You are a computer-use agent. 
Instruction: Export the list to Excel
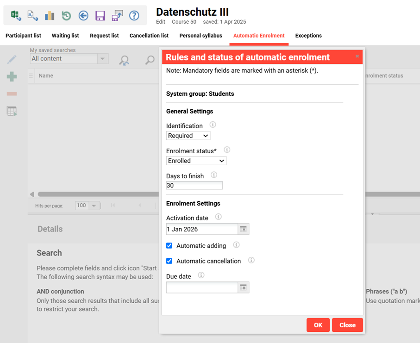[16, 16]
